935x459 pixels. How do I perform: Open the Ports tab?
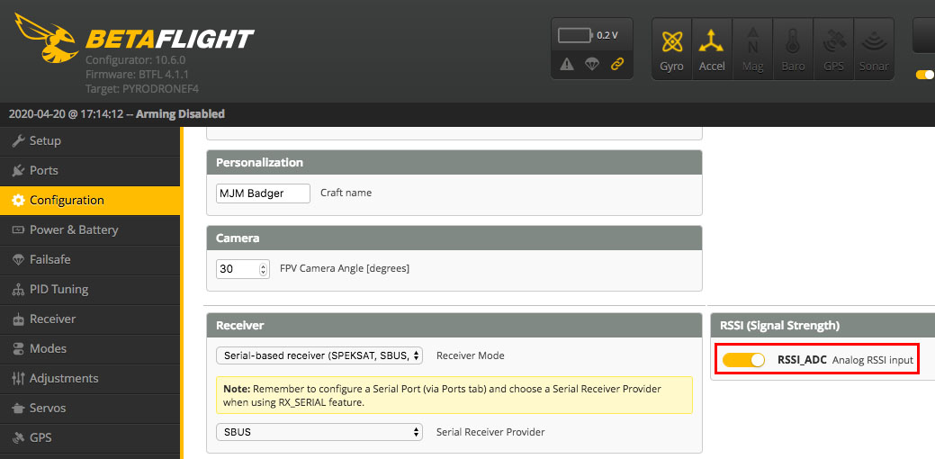point(43,170)
